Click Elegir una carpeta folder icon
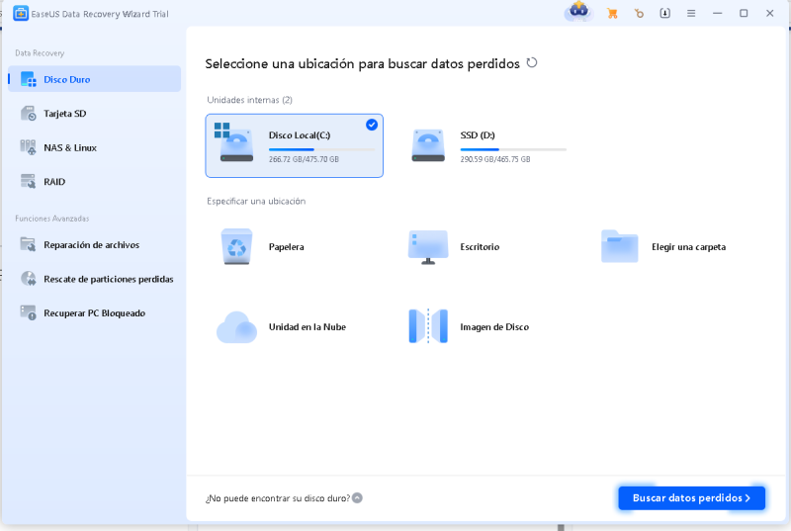 coord(620,246)
